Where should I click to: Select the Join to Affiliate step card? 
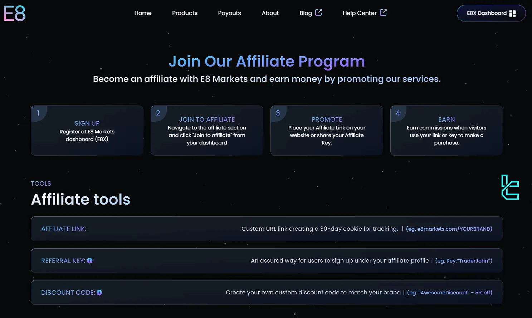coord(207,131)
